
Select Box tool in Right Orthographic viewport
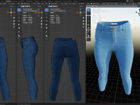[19, 10]
